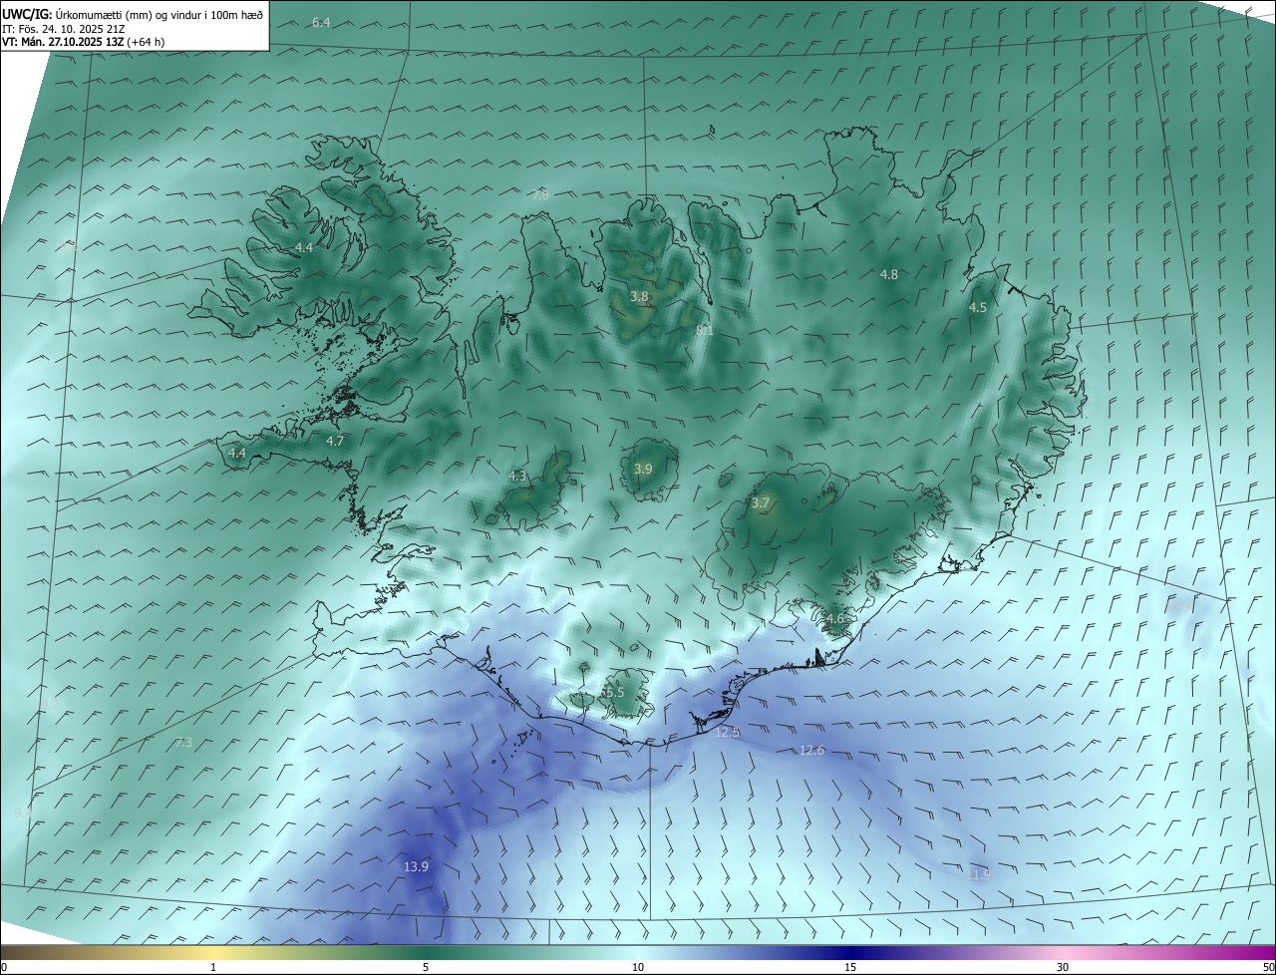Click the '4.8' value label
1276x975 pixels.
click(x=888, y=275)
